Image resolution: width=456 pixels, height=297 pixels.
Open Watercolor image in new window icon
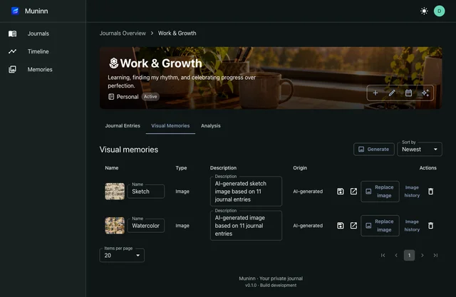pyautogui.click(x=353, y=226)
